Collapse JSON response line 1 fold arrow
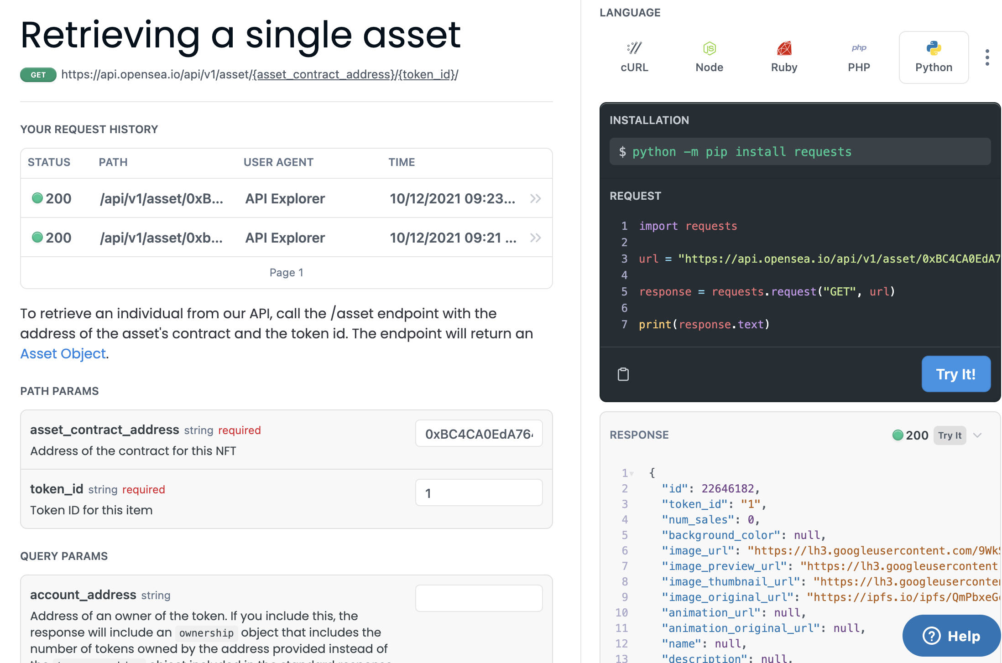This screenshot has height=663, width=1002. tap(632, 474)
